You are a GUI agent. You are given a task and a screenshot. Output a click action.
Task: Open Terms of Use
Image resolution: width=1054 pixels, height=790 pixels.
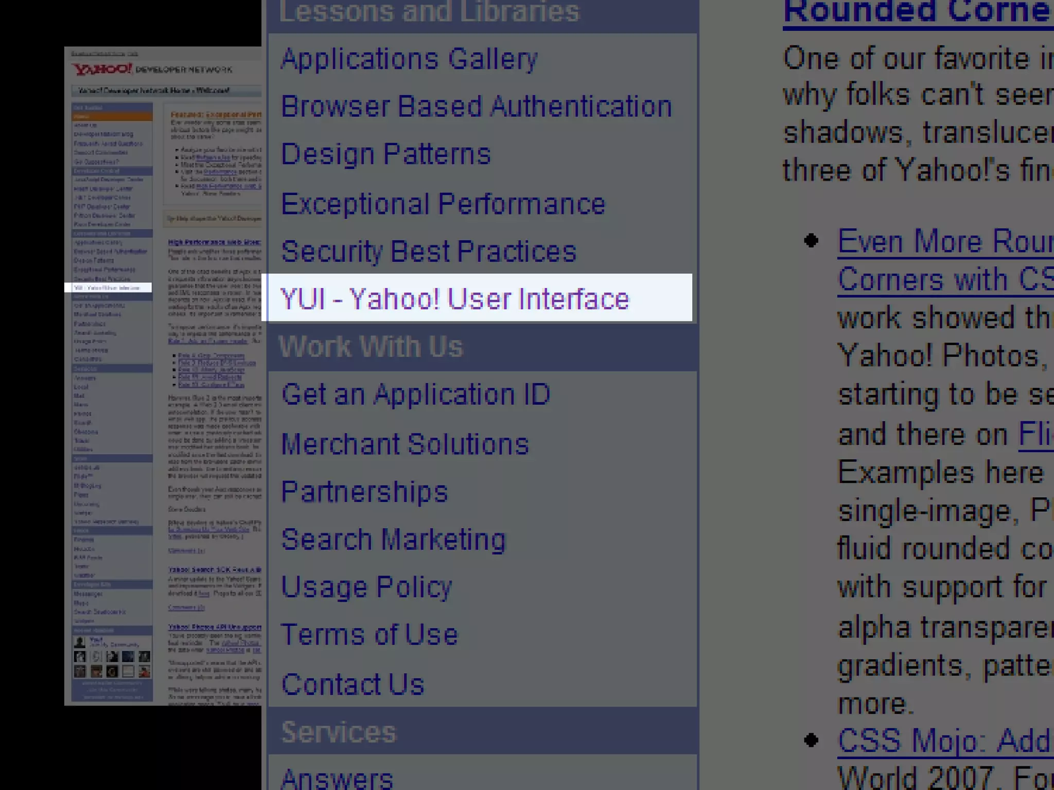(x=369, y=634)
